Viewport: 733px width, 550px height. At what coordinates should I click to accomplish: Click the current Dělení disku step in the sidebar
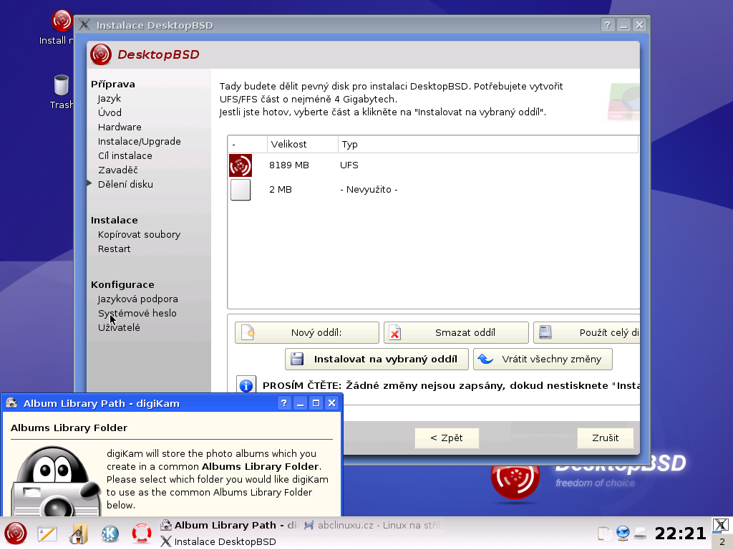pos(125,184)
